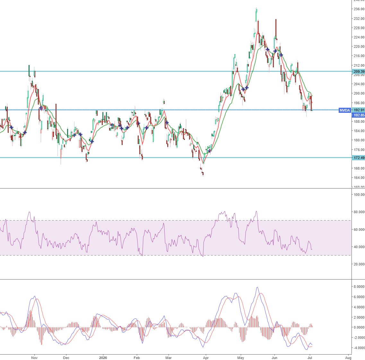365x360 pixels.
Task: Click the 6.0000 MACD scale label
Action: (359, 297)
